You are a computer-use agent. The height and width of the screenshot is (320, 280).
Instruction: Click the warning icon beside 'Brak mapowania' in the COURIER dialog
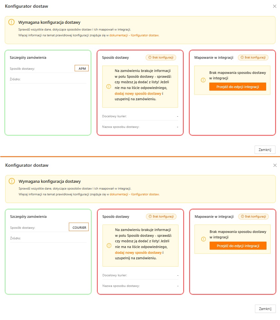[x=203, y=239]
